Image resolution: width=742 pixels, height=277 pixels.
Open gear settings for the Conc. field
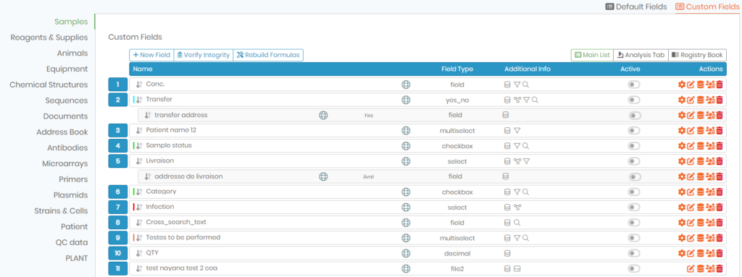(x=681, y=85)
